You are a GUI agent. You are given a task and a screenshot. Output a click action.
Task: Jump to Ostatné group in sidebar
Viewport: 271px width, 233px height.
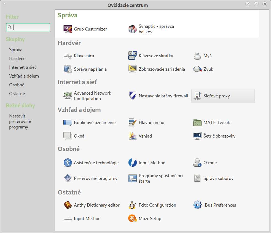(x=17, y=94)
